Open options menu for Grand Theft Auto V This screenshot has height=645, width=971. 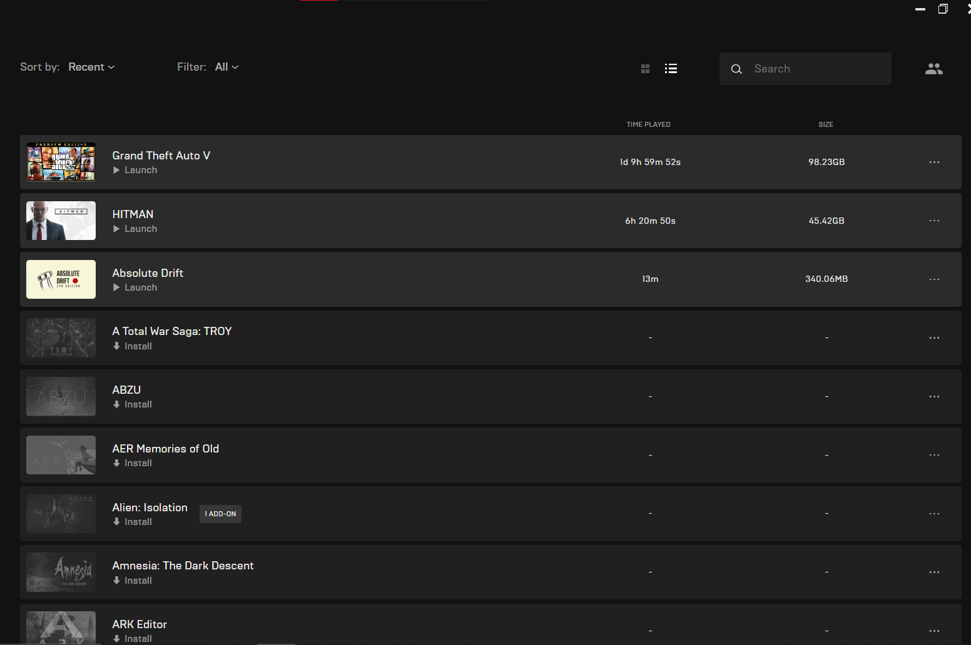[x=934, y=162]
